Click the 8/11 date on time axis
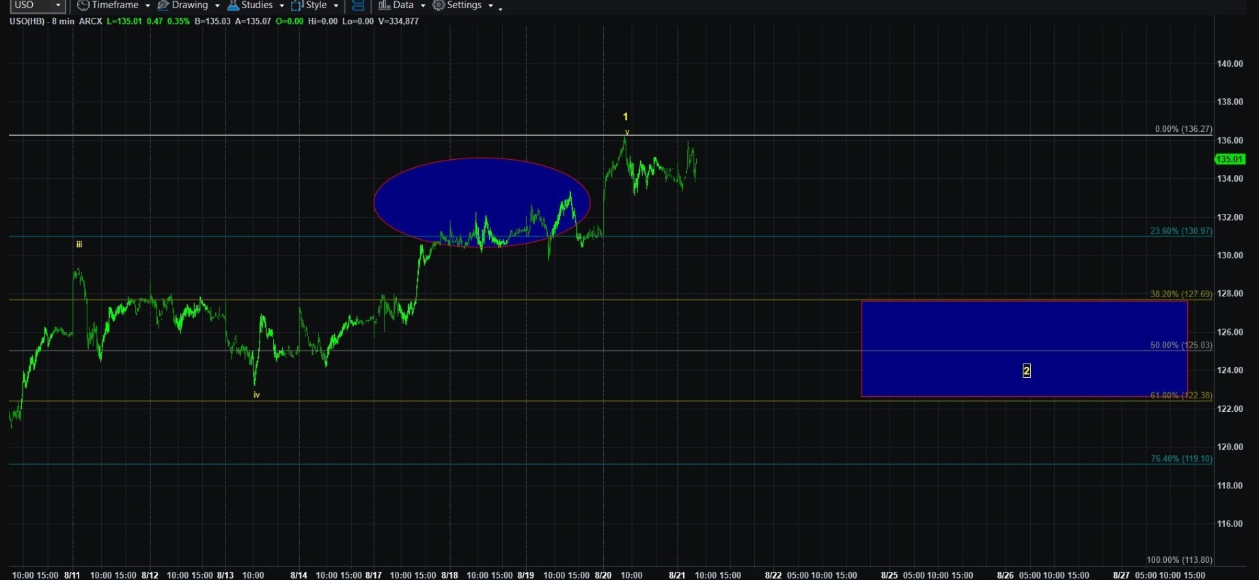 tap(72, 575)
